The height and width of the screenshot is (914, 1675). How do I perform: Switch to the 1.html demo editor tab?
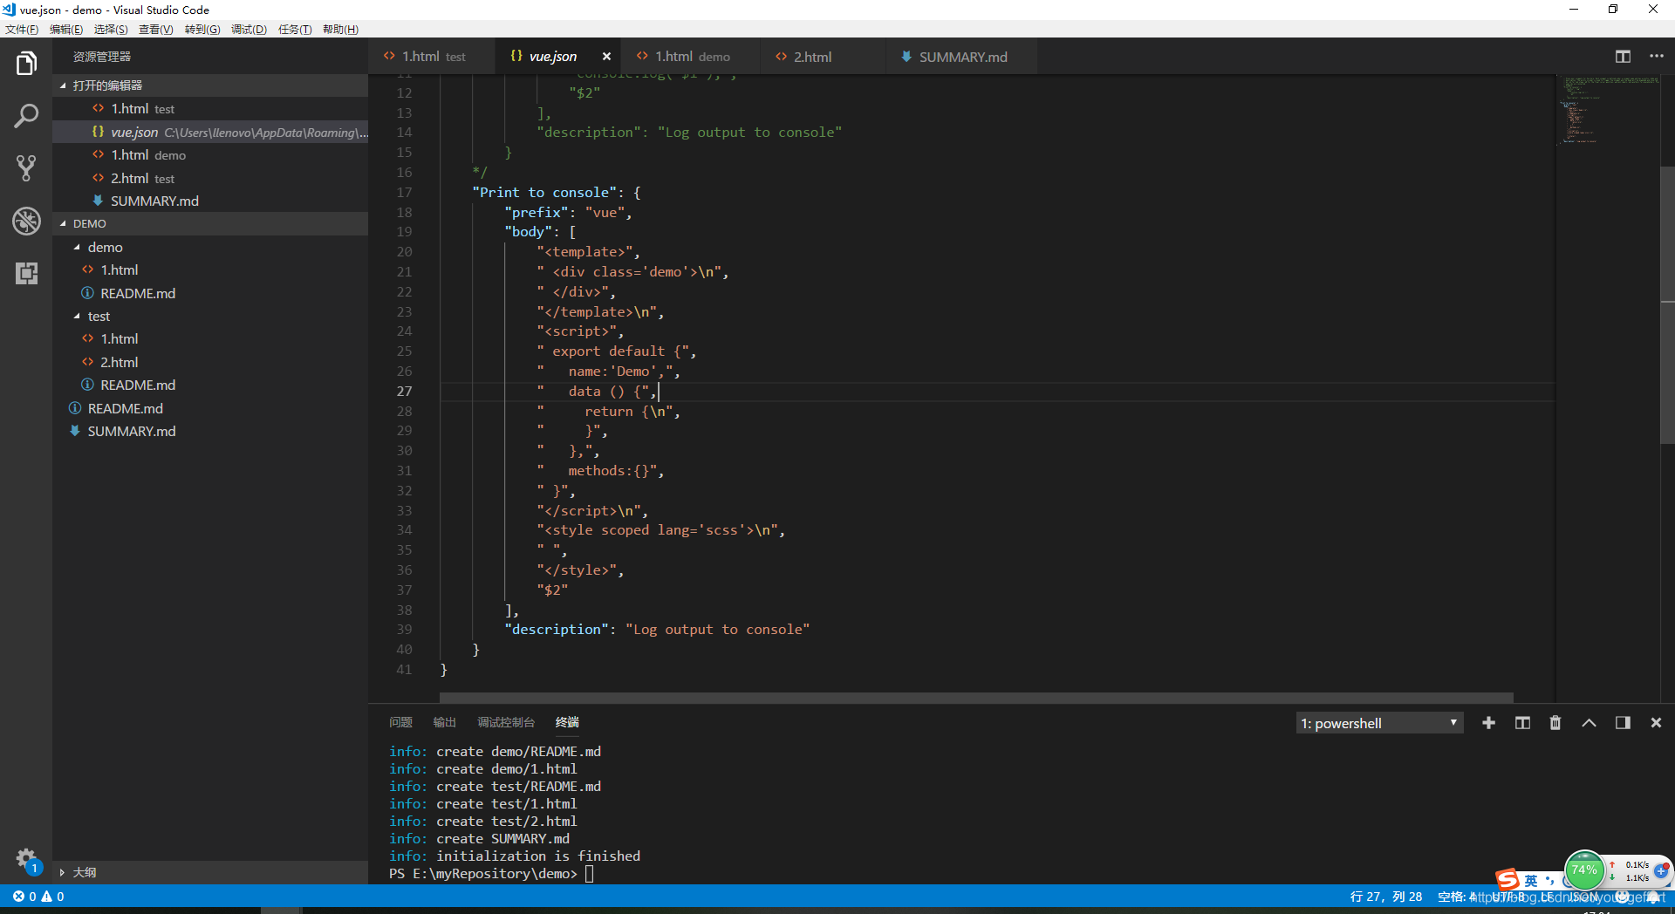pyautogui.click(x=692, y=57)
